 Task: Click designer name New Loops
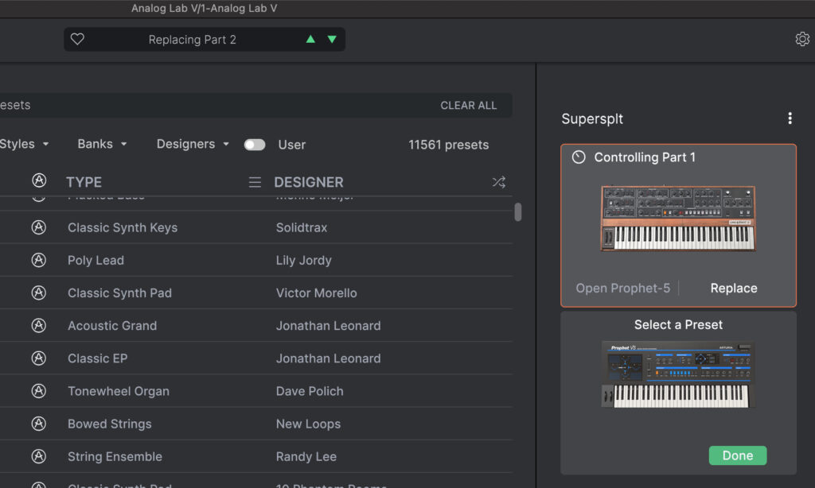(x=308, y=424)
